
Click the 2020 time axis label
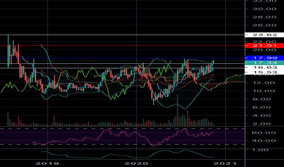tap(137, 164)
